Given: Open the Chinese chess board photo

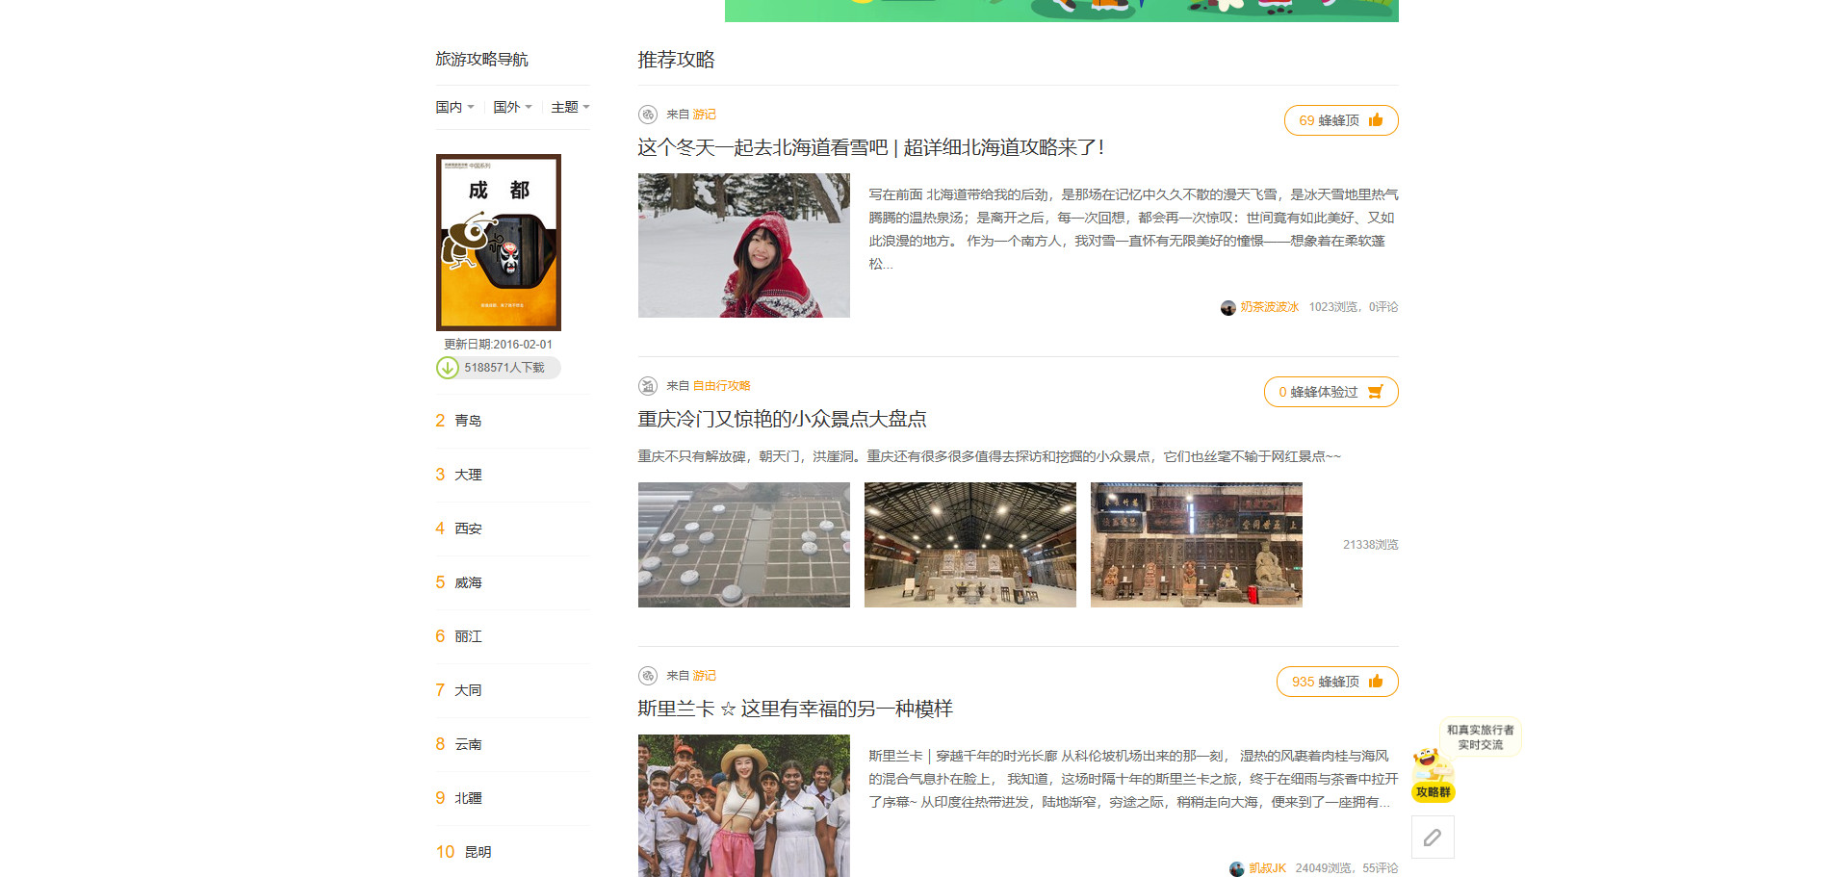Looking at the screenshot, I should pyautogui.click(x=743, y=545).
